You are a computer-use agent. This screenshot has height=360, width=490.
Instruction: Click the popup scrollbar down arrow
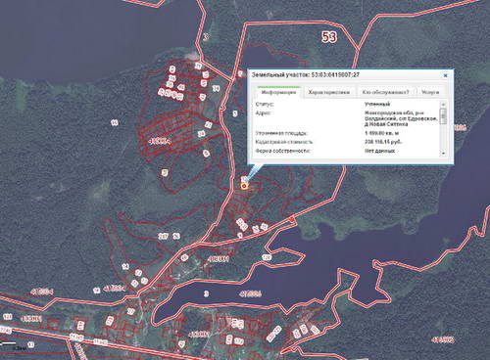point(443,153)
